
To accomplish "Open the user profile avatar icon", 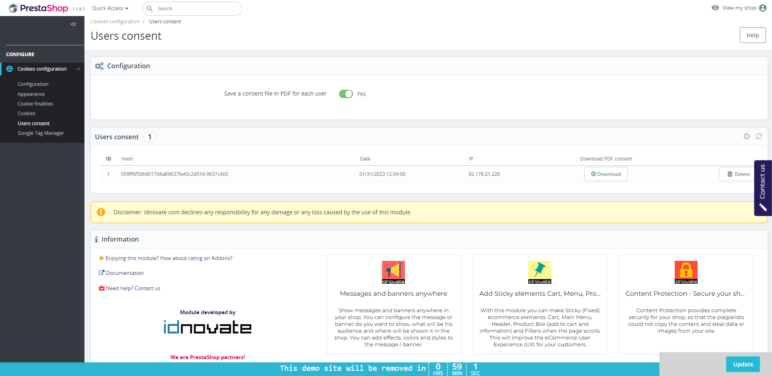I will coord(763,8).
